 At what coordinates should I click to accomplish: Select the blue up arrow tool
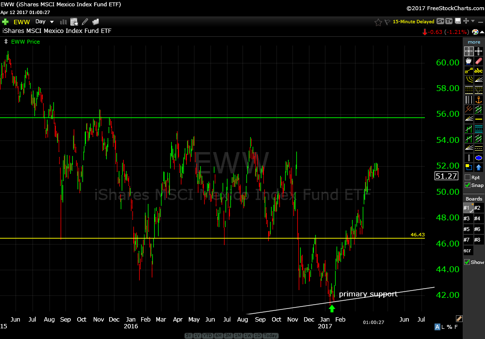pos(479,168)
